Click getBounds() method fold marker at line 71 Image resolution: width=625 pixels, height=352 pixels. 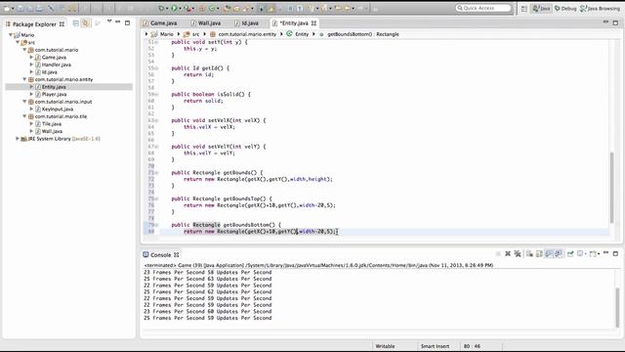pos(156,173)
